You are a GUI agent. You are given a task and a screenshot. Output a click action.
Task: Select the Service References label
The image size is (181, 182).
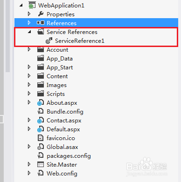click(72, 32)
